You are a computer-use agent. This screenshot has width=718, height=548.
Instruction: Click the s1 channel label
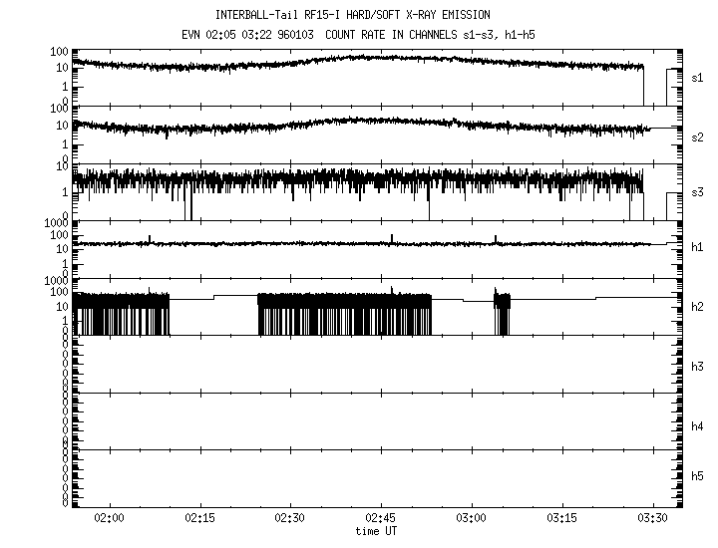[699, 77]
